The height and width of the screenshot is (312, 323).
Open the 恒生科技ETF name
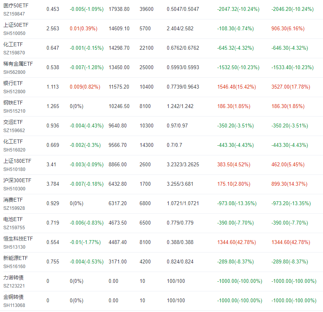pos(18,239)
